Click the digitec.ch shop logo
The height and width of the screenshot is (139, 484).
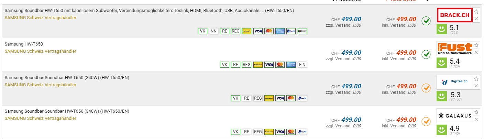tap(454, 82)
